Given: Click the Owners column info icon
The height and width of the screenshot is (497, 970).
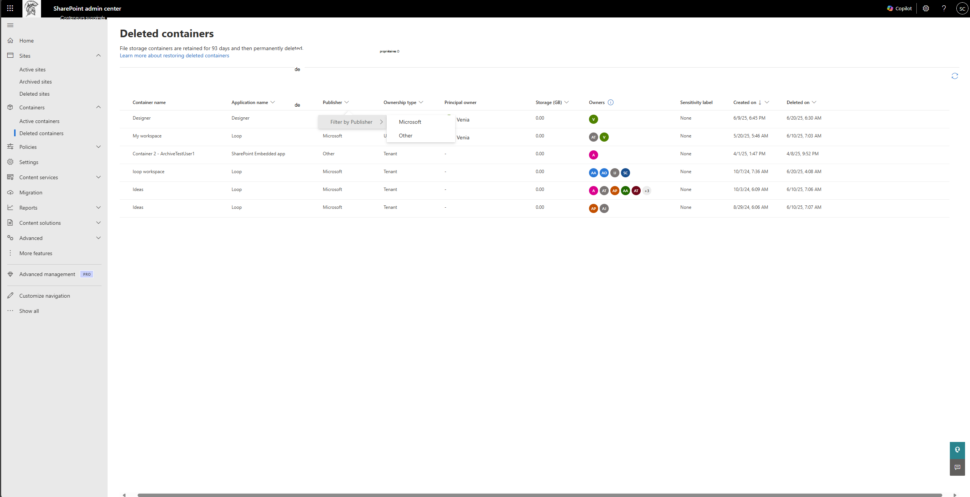Looking at the screenshot, I should 611,103.
